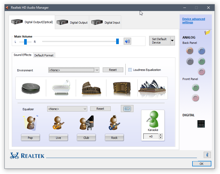Image resolution: width=220 pixels, height=174 pixels.
Task: Click the orange back panel jack
Action: (190, 51)
